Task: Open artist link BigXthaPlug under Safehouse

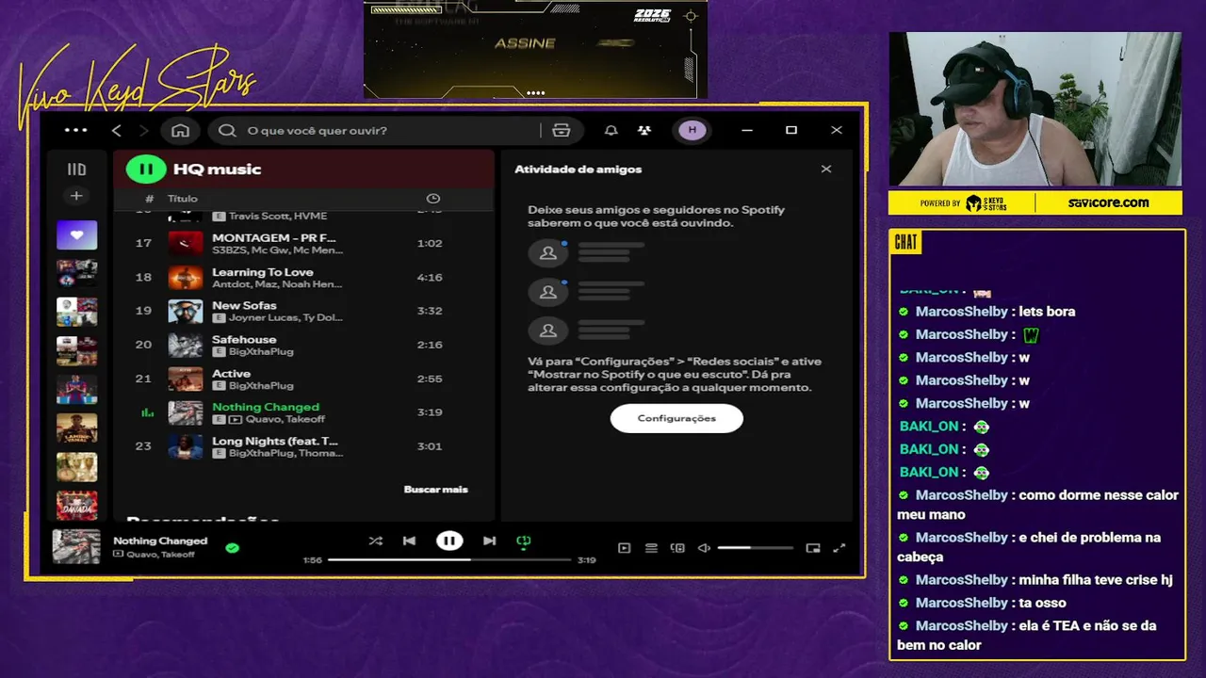Action: 261,351
